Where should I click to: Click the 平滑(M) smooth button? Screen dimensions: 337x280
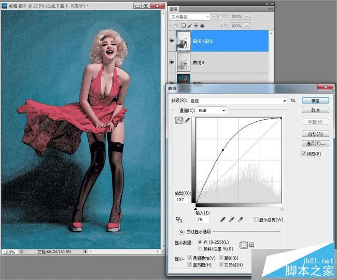315,122
